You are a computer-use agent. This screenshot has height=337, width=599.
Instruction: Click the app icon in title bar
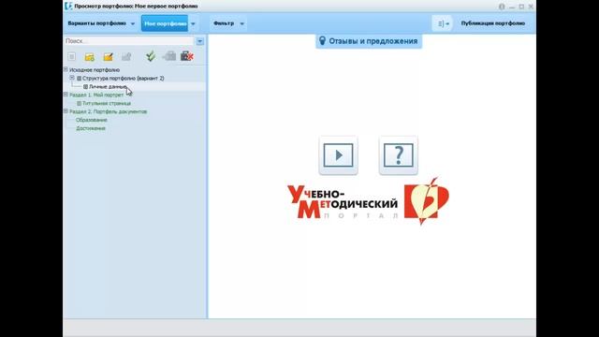click(68, 7)
